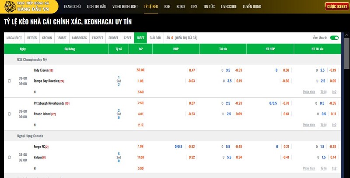The height and width of the screenshot is (178, 350).
Task: Click the HT HDP column header
Action: point(270,49)
